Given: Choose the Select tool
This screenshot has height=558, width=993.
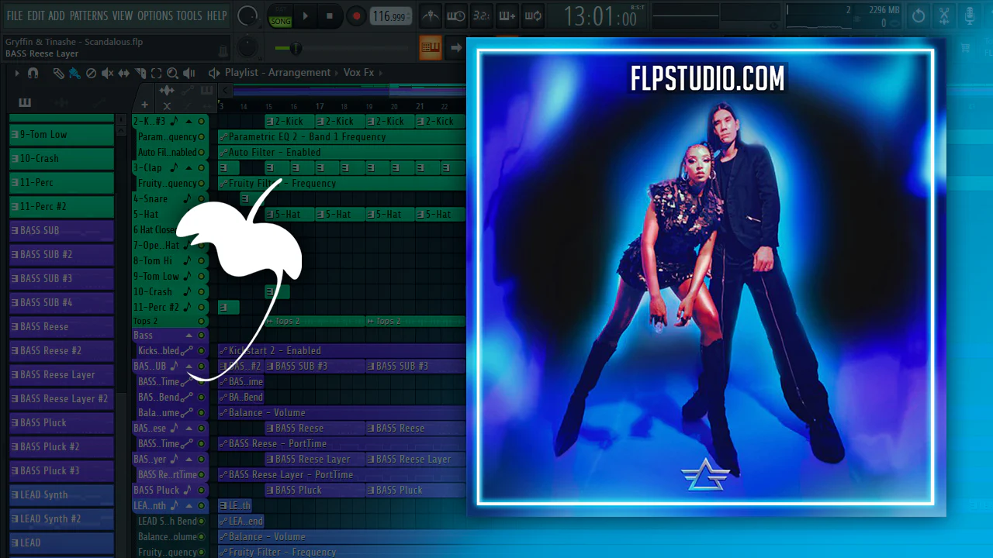Looking at the screenshot, I should pyautogui.click(x=156, y=73).
